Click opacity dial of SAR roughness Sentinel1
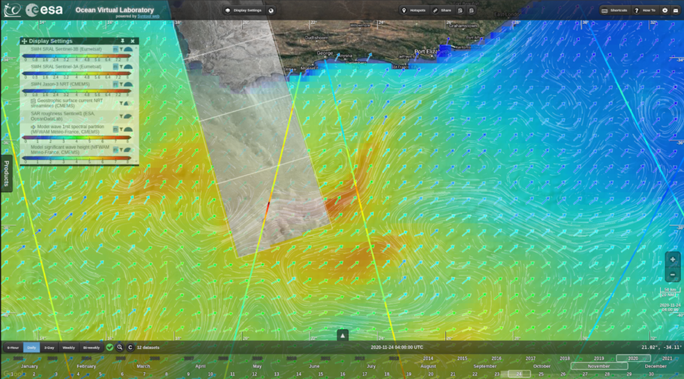The height and width of the screenshot is (379, 684). click(128, 116)
